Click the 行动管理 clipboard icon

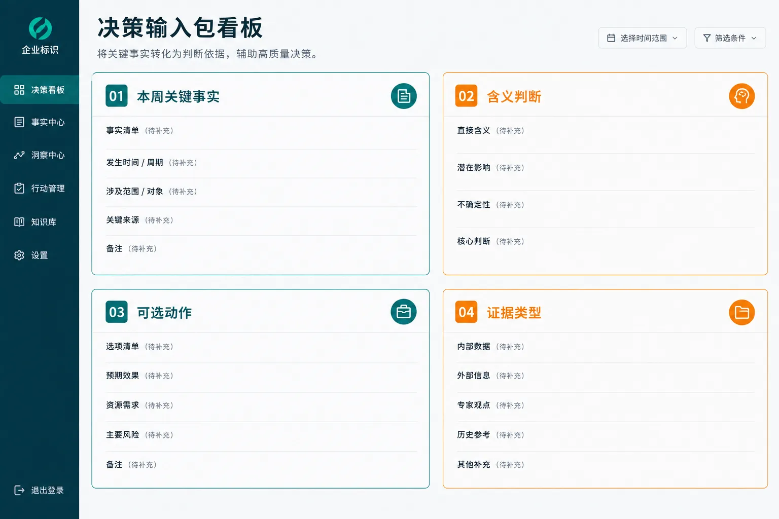pyautogui.click(x=19, y=188)
